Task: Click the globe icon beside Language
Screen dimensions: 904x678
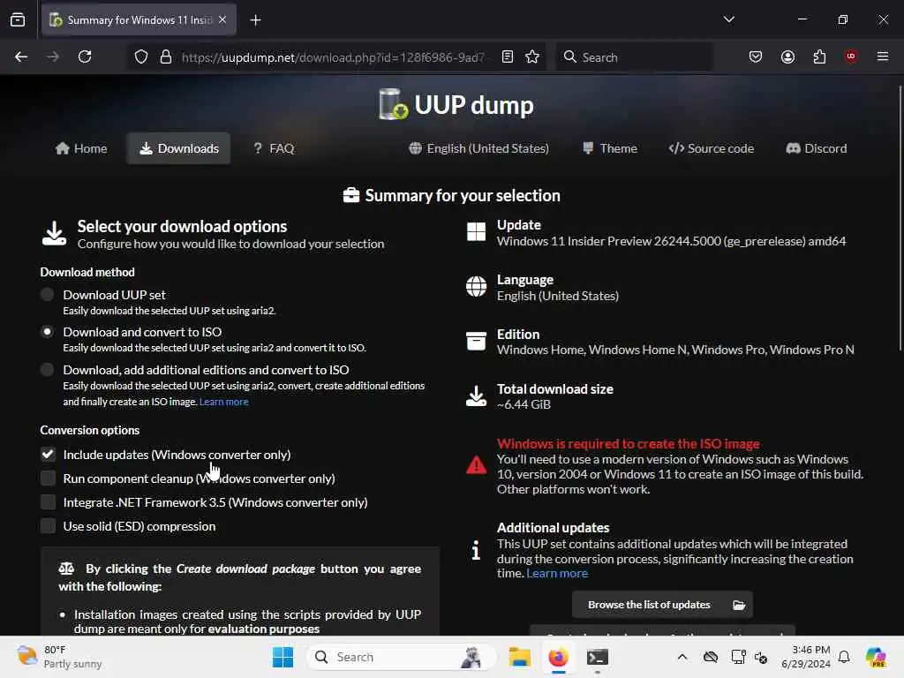Action: [x=476, y=286]
